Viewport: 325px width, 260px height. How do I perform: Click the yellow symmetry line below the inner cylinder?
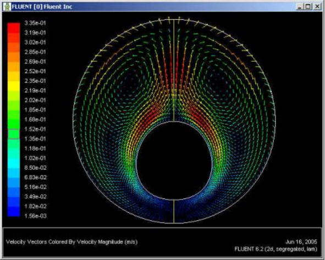[x=174, y=211]
